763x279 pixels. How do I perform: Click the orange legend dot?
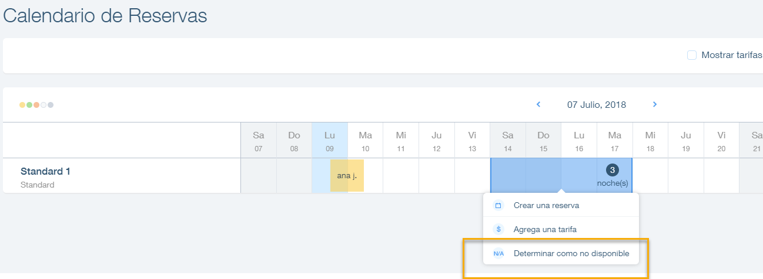[36, 105]
